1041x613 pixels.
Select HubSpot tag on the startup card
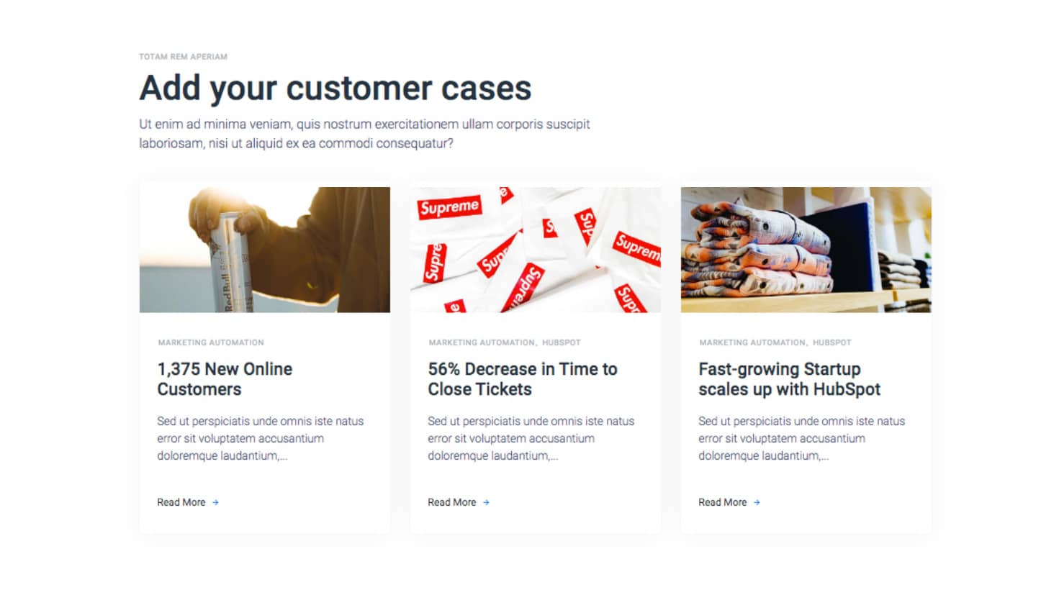832,342
